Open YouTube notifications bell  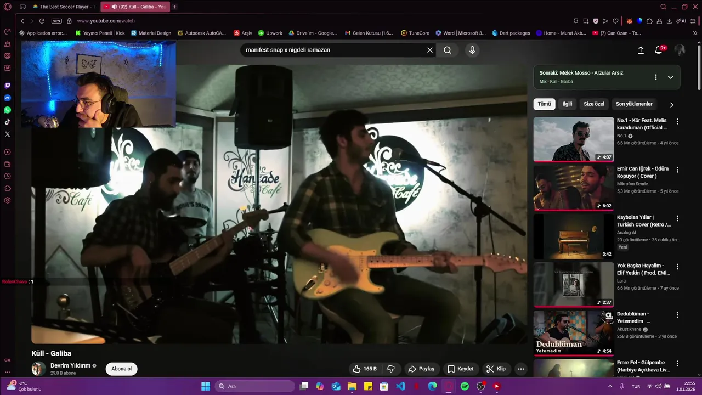pos(659,50)
